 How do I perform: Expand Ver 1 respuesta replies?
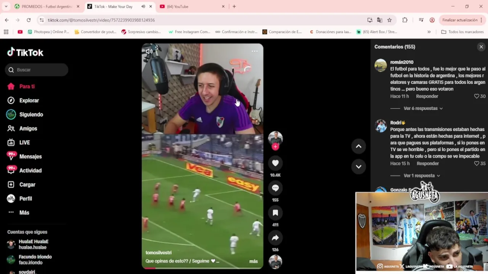tap(422, 175)
